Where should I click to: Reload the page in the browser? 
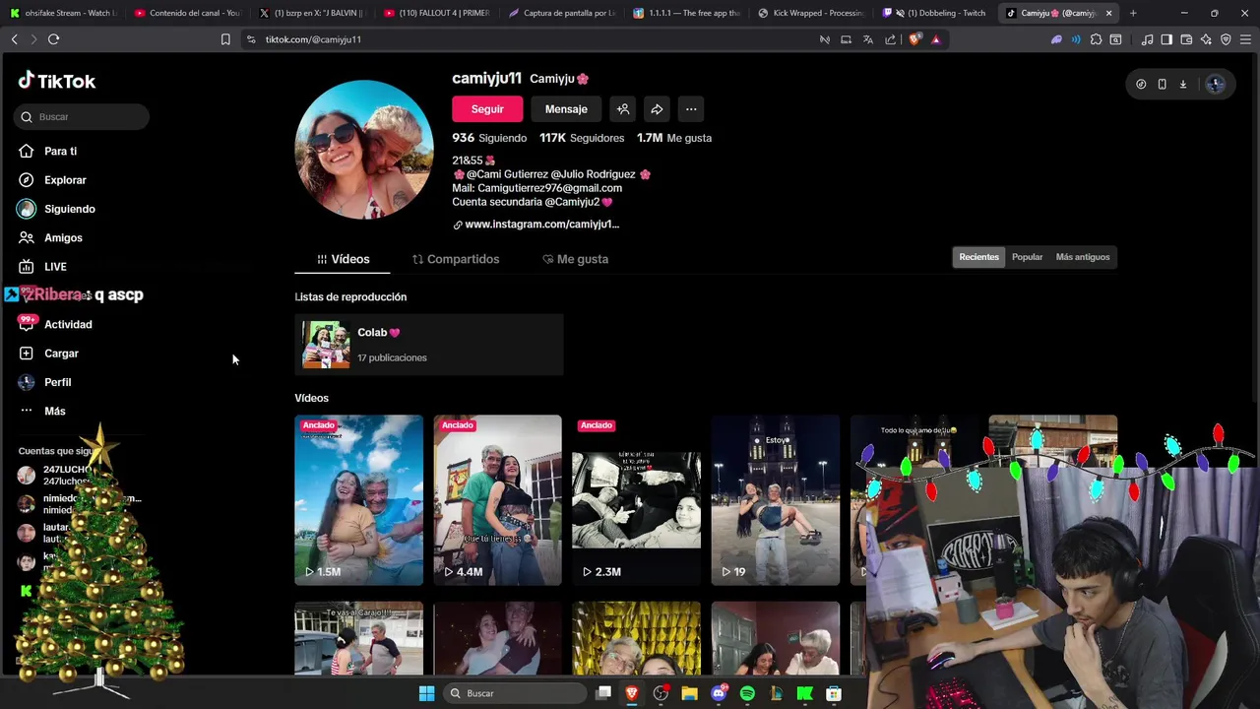53,39
